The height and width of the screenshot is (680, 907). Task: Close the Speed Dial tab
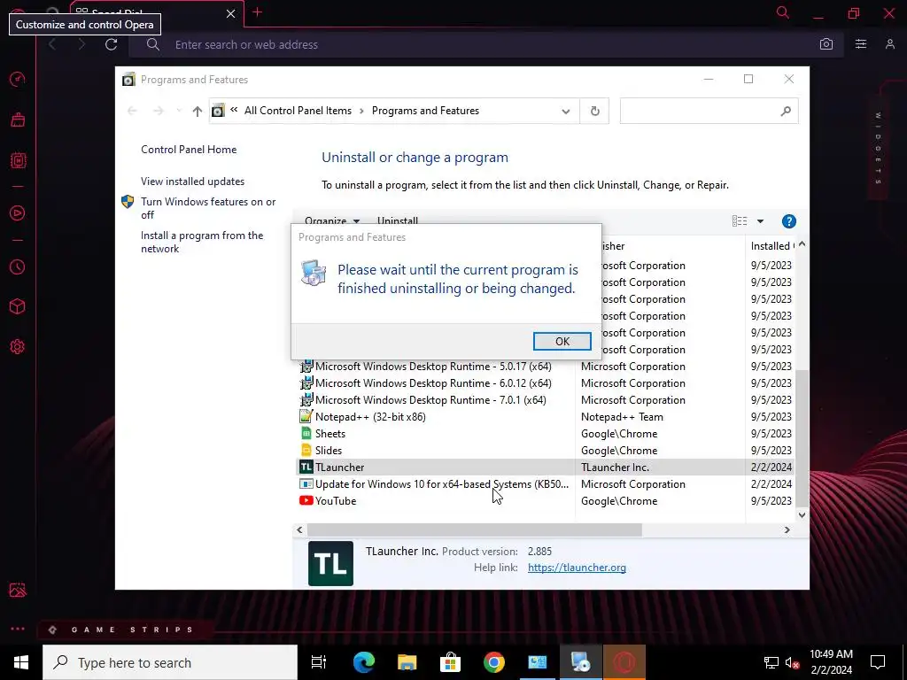pyautogui.click(x=230, y=13)
